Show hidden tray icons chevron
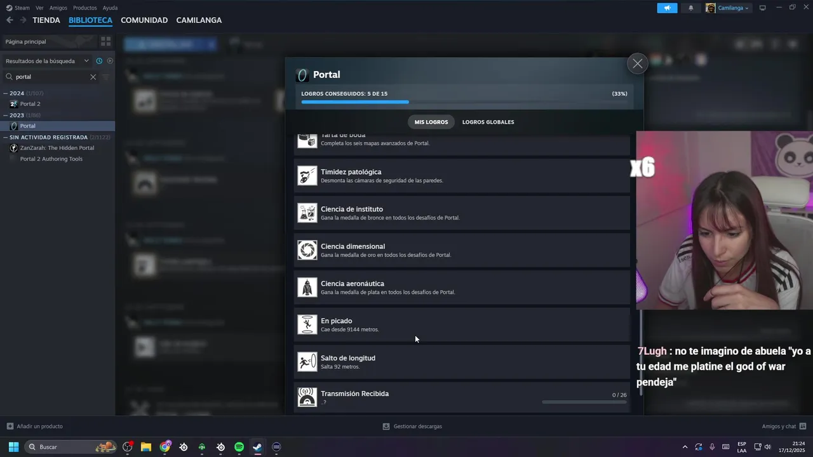The image size is (813, 457). 685,447
